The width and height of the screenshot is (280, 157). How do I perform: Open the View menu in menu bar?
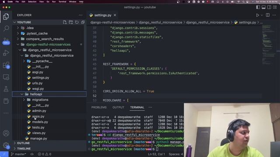42,2
